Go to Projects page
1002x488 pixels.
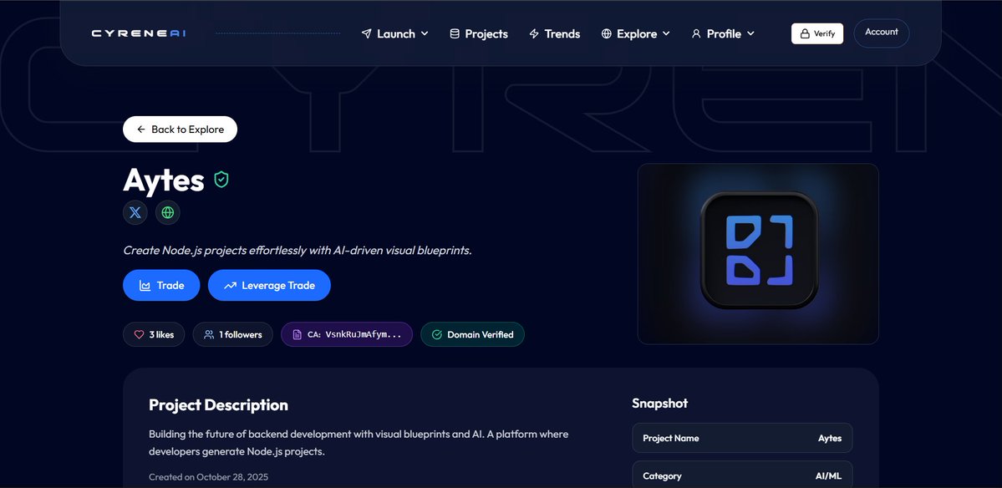click(x=479, y=34)
